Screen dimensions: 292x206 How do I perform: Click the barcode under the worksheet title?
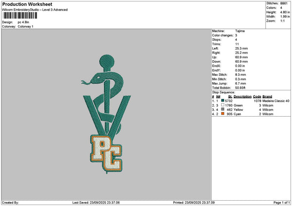[20, 16]
